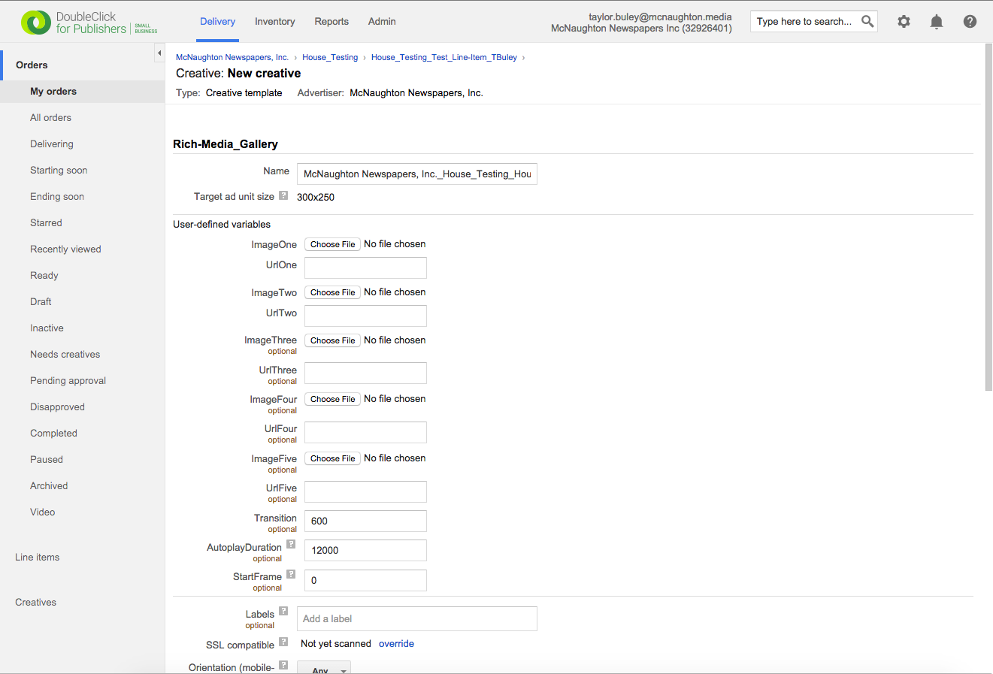Click the DoubleClick for Publishers logo

point(89,23)
